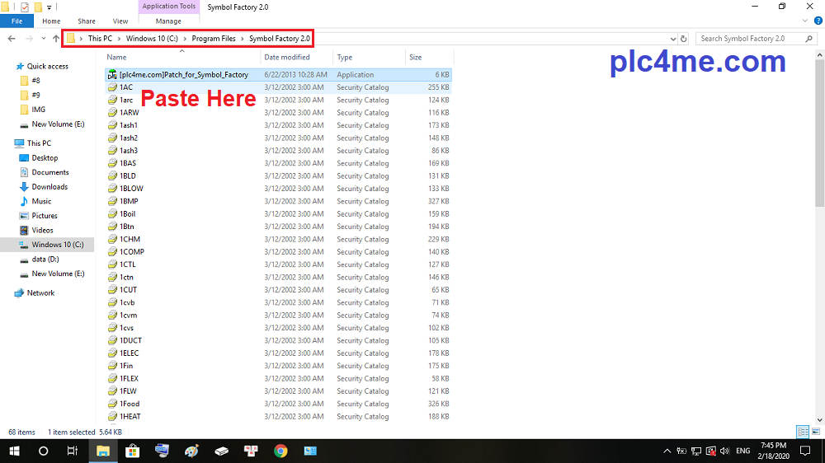Sort files by the Date modified column
Viewport: 825px width, 463px height.
[x=287, y=58]
